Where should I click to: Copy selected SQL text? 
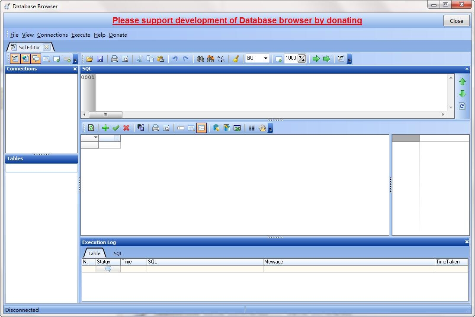click(x=150, y=59)
